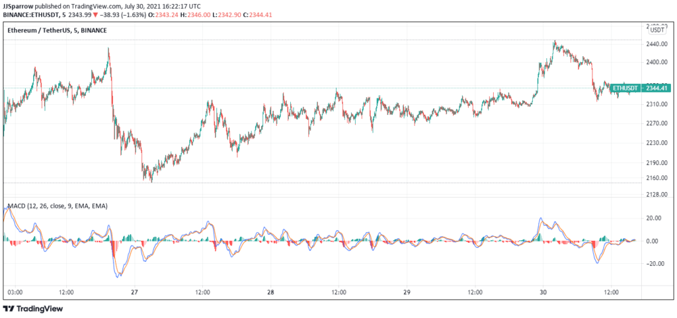Select date 29 on time axis

(x=407, y=292)
